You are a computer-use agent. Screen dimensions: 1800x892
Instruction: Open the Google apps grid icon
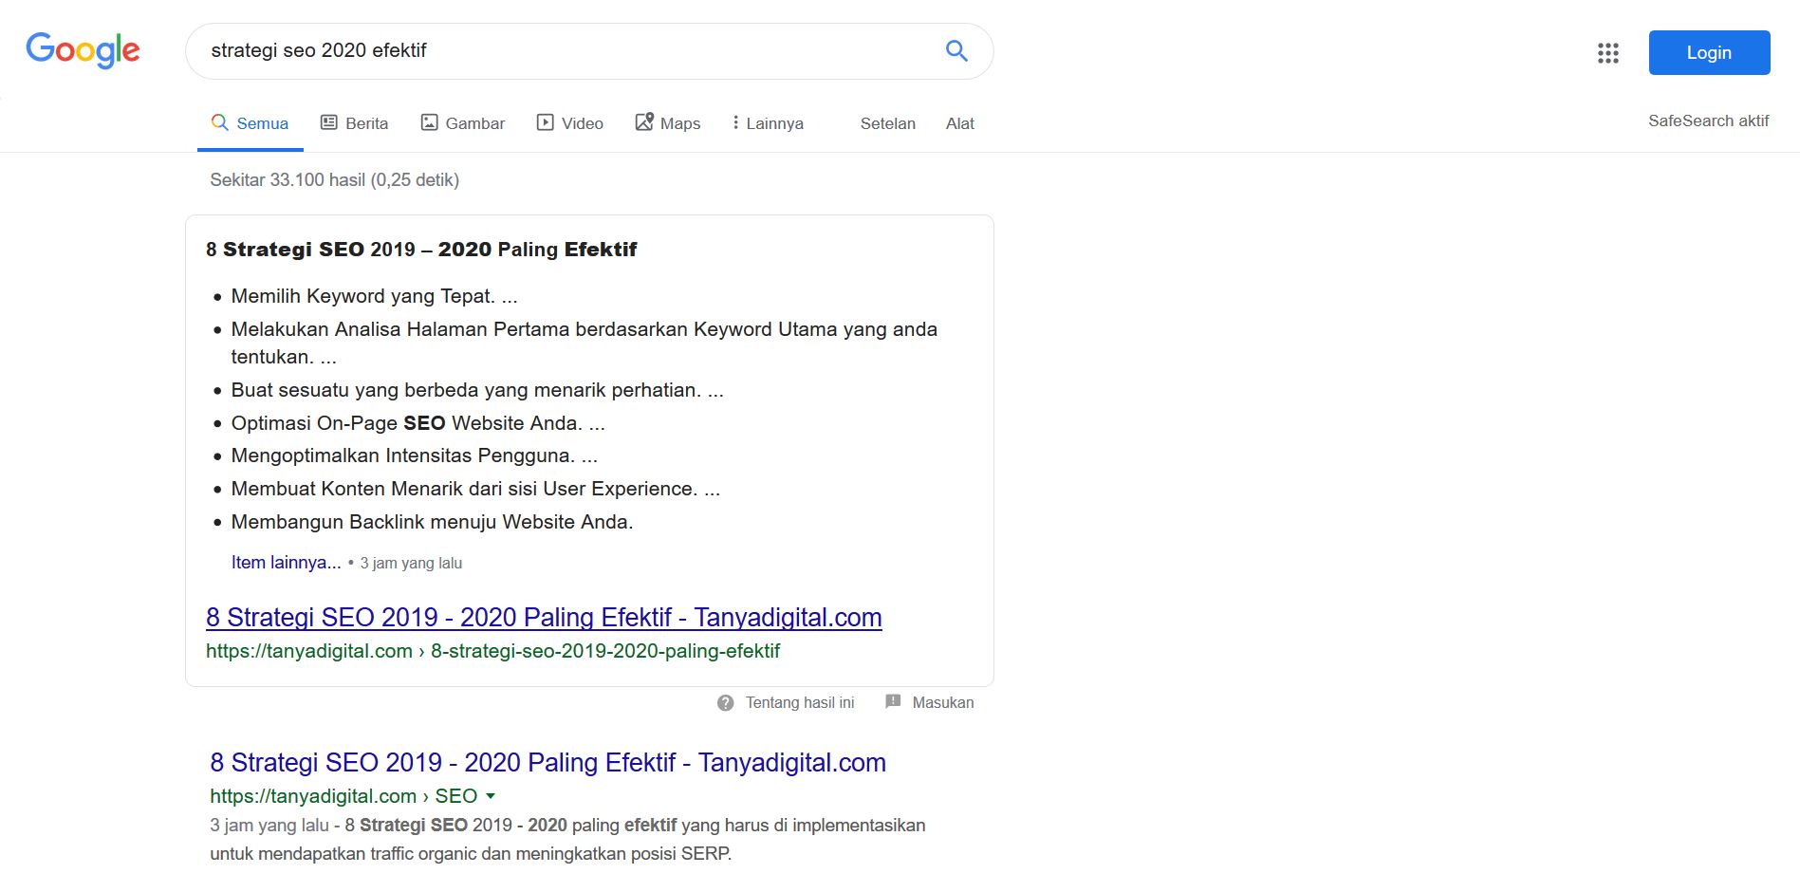(x=1607, y=53)
